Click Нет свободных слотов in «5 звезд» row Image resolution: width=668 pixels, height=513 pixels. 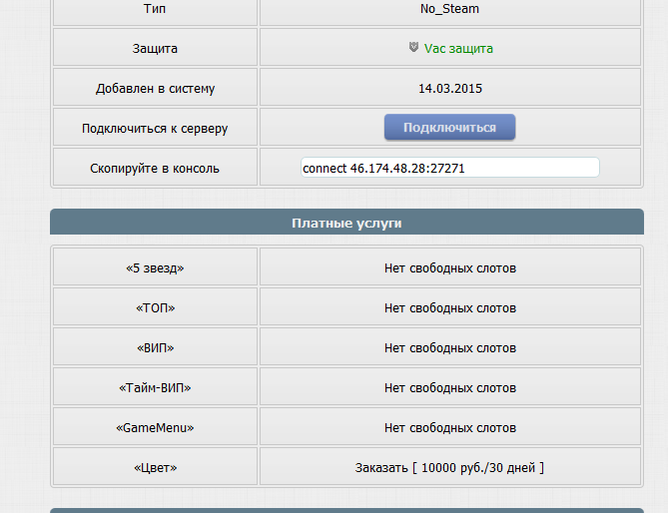[450, 268]
